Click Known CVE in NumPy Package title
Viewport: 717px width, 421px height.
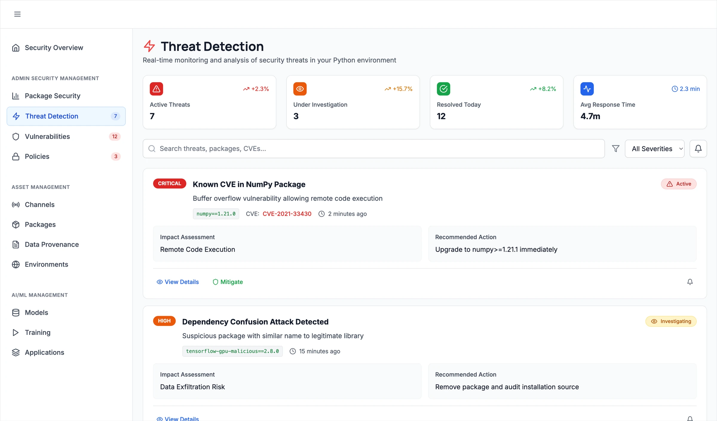click(249, 184)
